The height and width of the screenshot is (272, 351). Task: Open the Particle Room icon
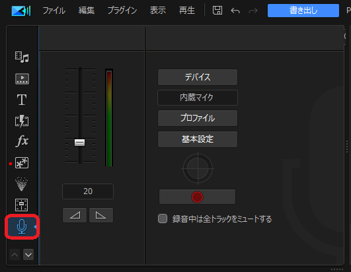click(x=22, y=184)
